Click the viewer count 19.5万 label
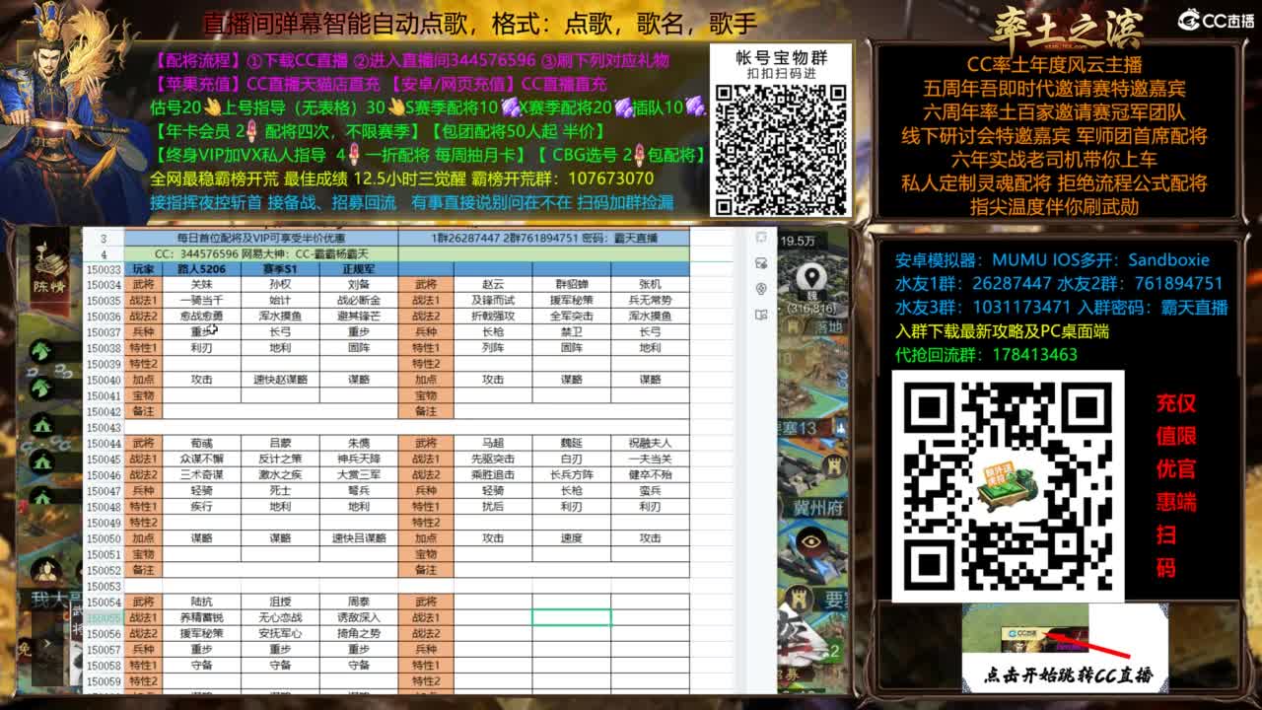Image resolution: width=1262 pixels, height=710 pixels. point(799,240)
